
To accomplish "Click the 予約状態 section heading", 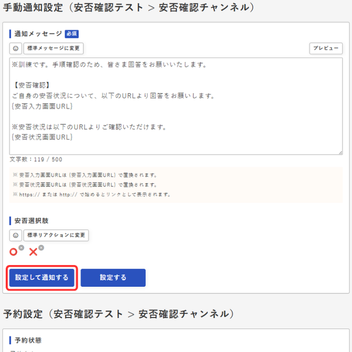I will point(28,340).
